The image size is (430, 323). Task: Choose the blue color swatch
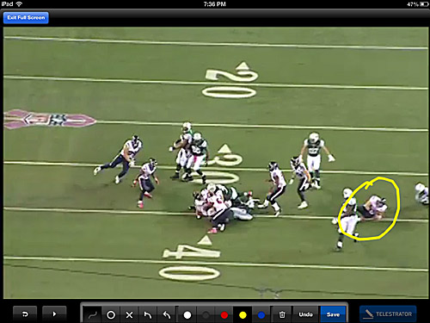click(x=261, y=315)
